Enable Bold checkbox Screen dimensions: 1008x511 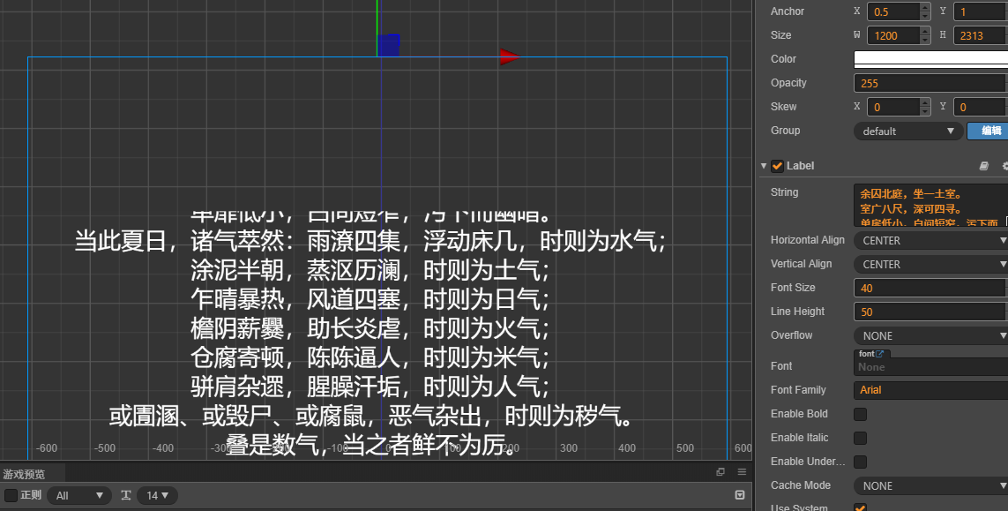pyautogui.click(x=860, y=414)
